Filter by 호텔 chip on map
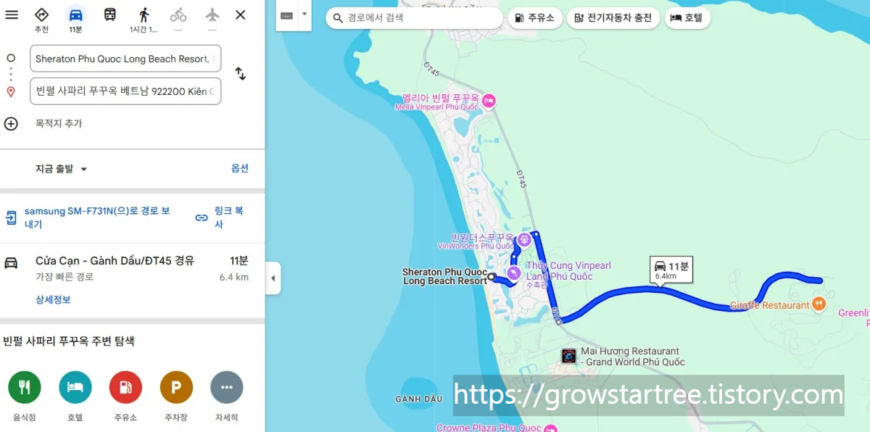Image resolution: width=870 pixels, height=432 pixels. point(687,17)
